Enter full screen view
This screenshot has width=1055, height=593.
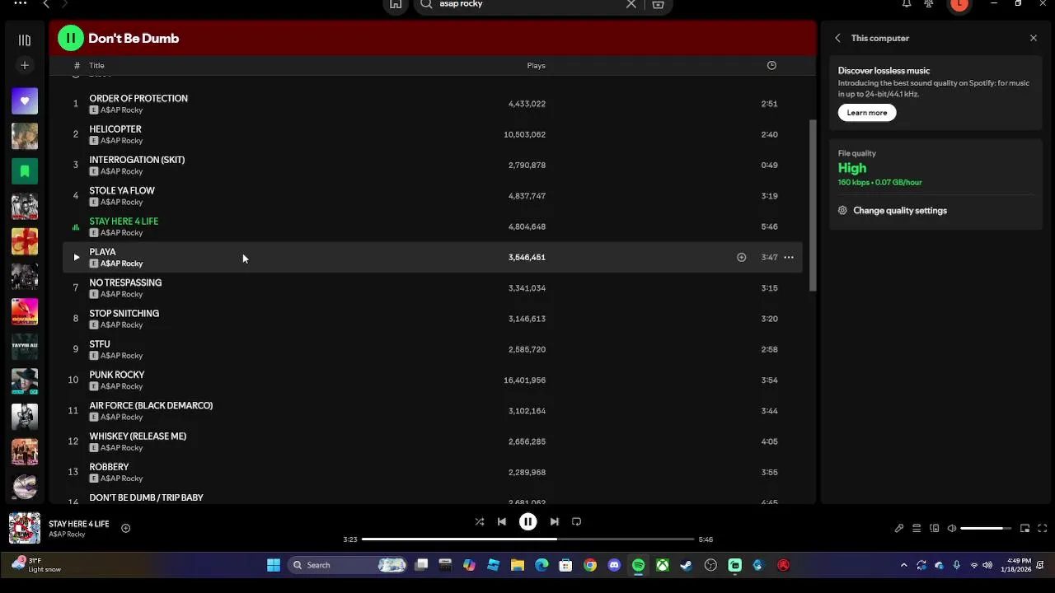(x=1043, y=529)
